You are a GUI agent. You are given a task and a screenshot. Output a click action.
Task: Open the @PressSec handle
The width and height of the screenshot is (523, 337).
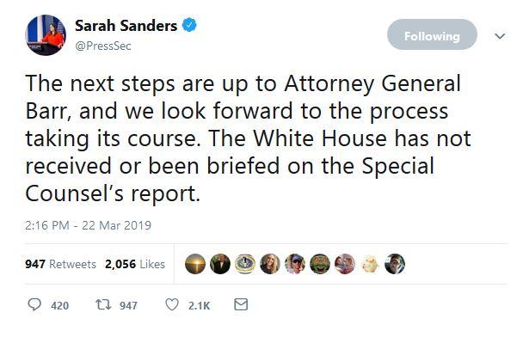click(103, 46)
